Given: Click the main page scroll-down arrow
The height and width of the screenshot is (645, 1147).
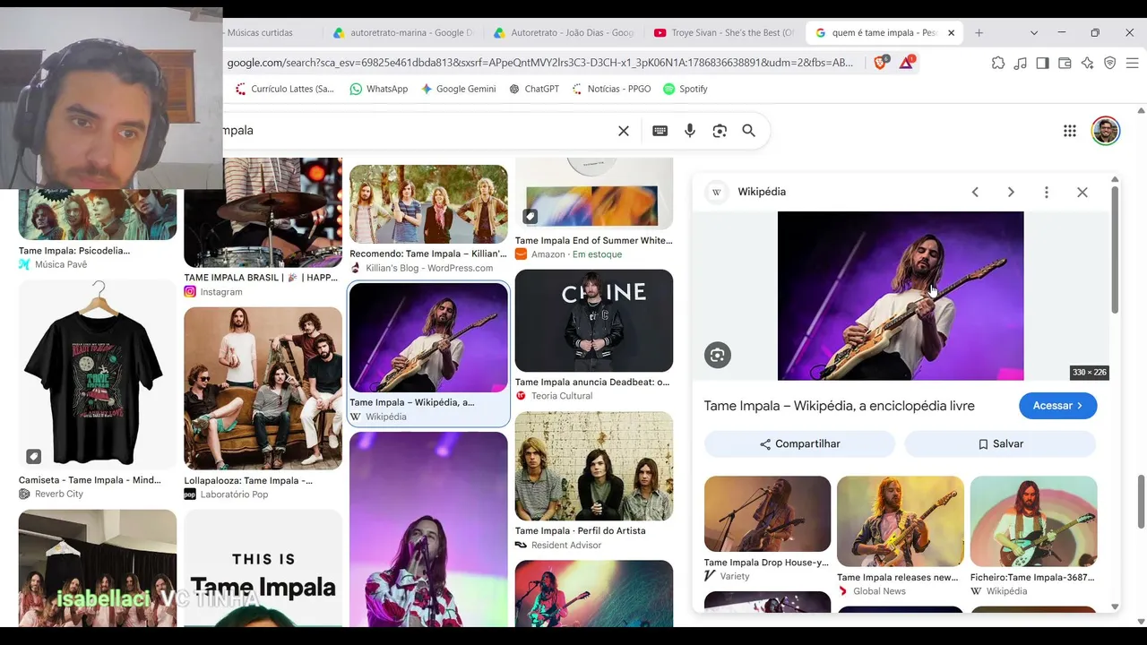Looking at the screenshot, I should point(1141,621).
